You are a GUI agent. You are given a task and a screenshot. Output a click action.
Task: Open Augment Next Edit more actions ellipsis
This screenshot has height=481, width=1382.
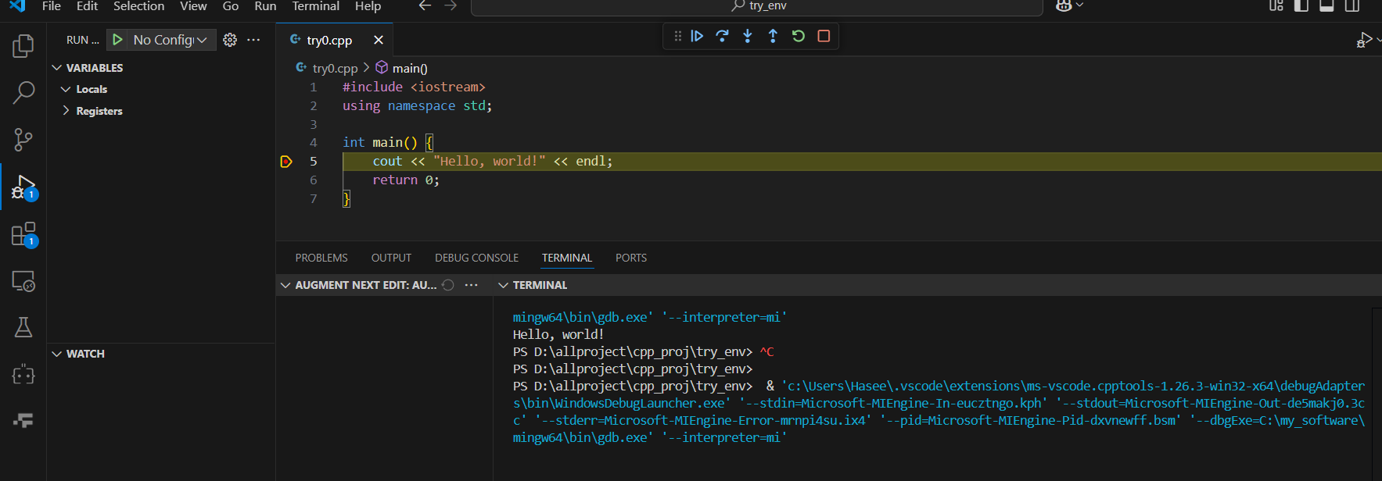click(x=471, y=285)
